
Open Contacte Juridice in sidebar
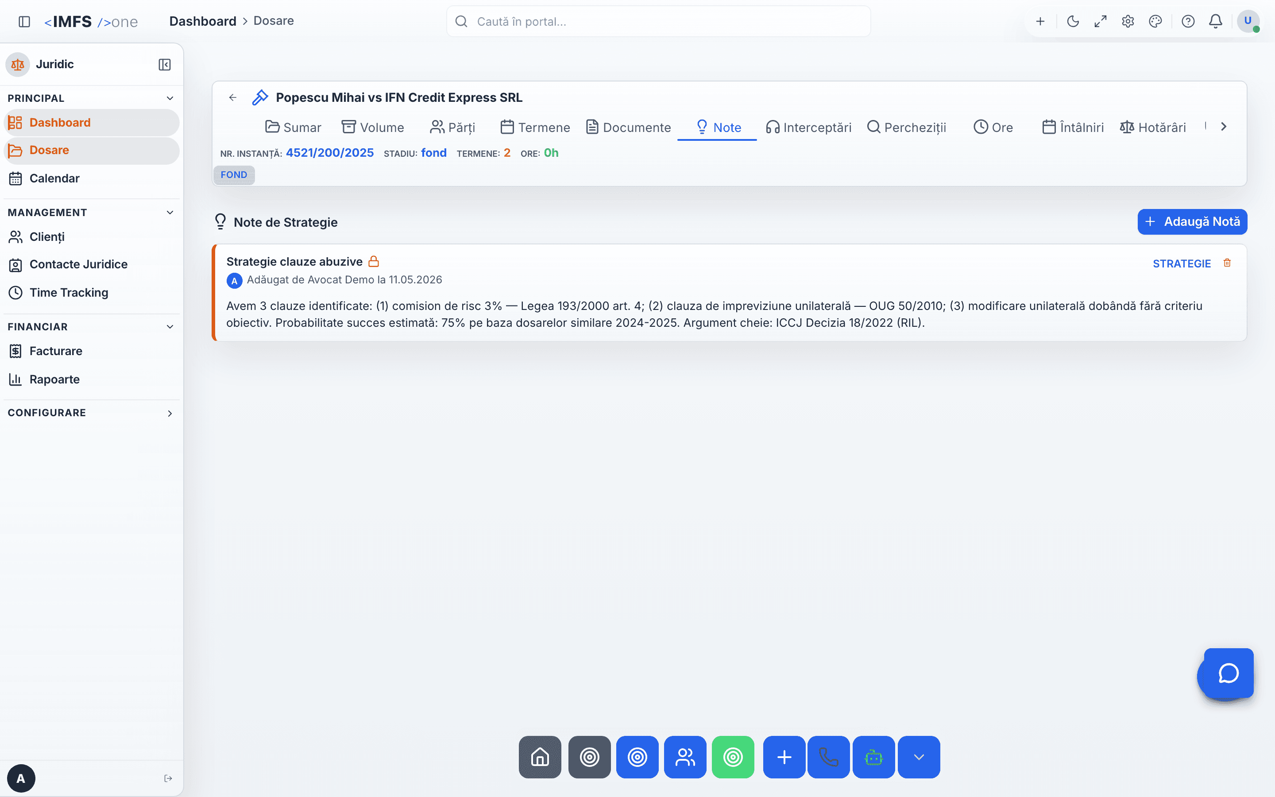tap(92, 264)
